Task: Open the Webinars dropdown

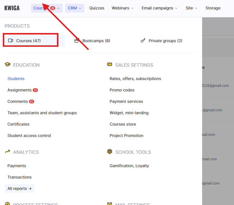Action: coord(122,8)
